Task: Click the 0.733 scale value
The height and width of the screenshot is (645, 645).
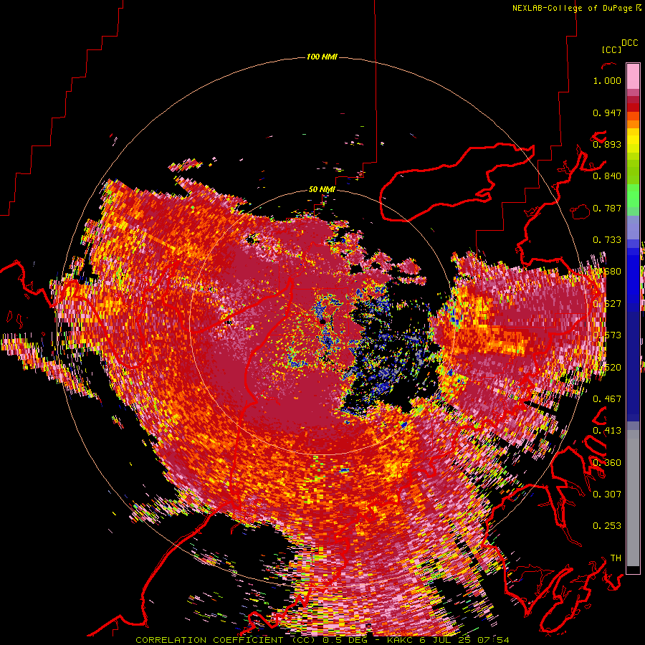Action: [x=607, y=240]
